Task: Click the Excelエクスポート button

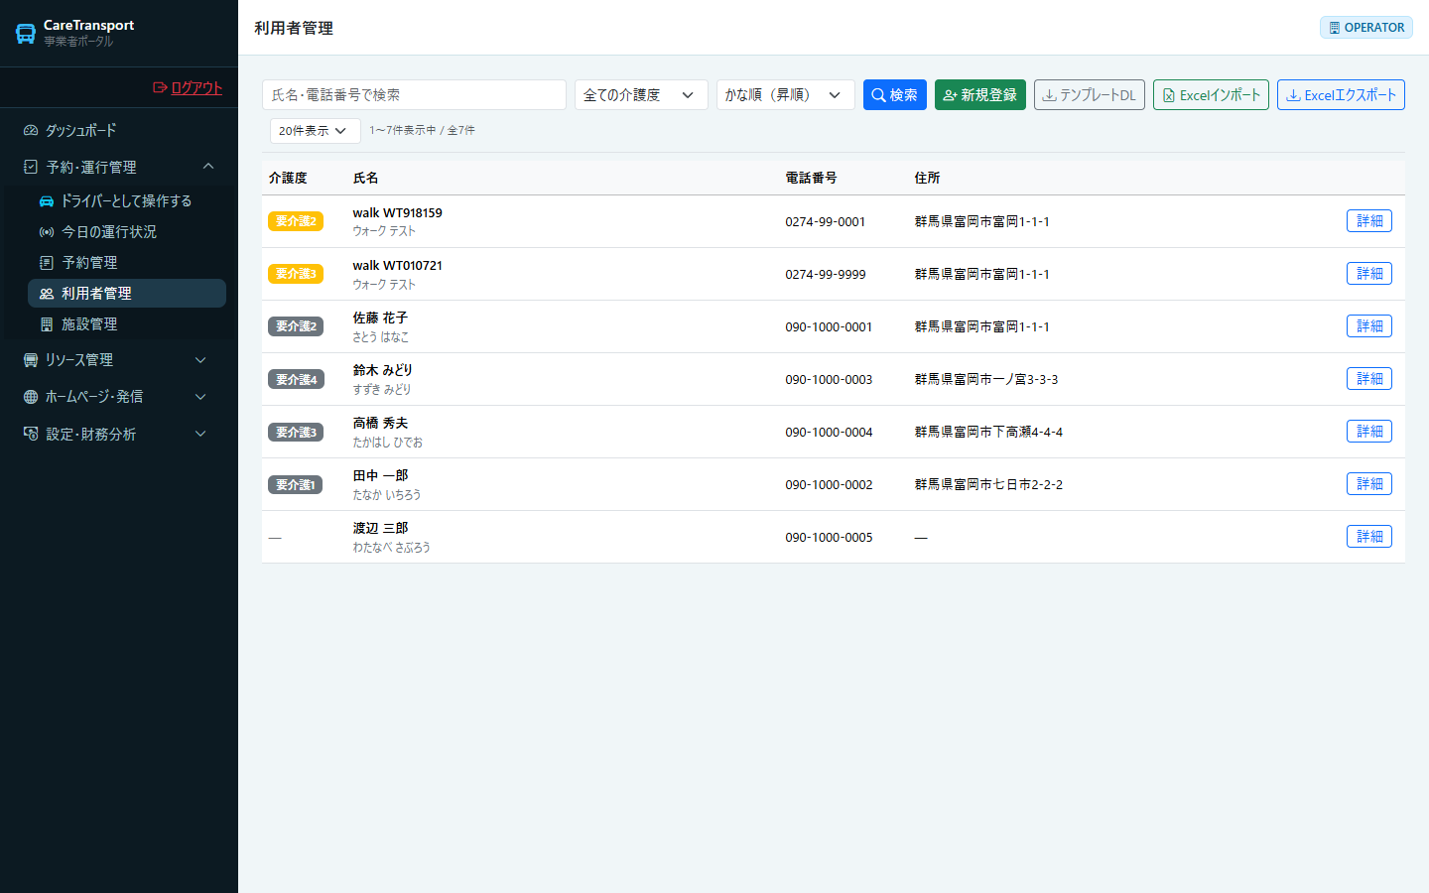Action: point(1341,95)
